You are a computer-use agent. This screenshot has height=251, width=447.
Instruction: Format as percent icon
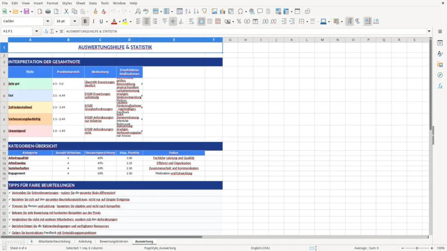pos(239,21)
